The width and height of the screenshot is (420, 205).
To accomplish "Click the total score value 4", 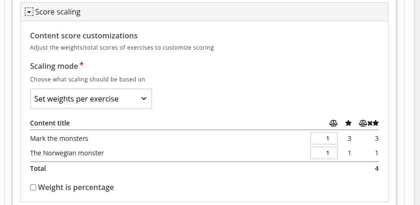I will coord(377,168).
